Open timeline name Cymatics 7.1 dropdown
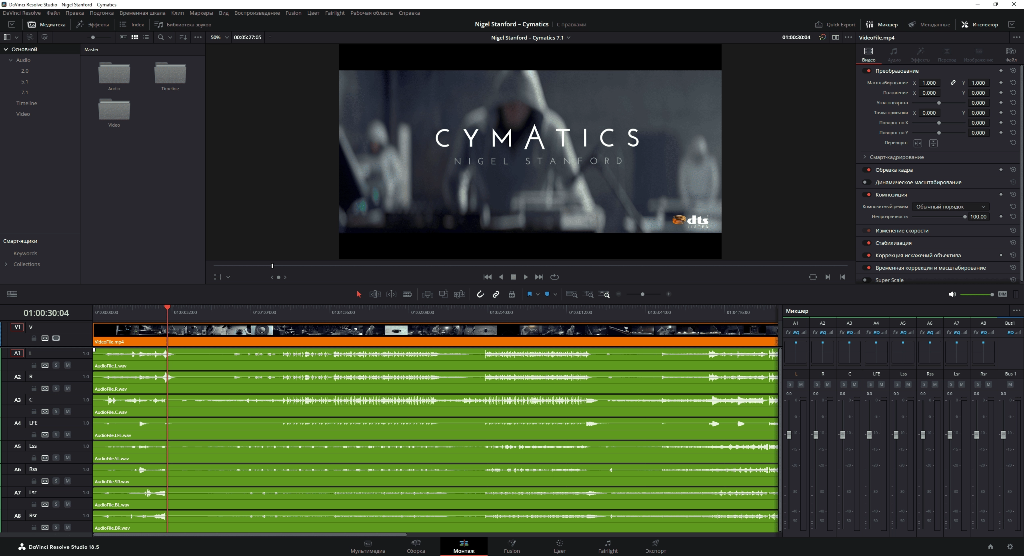 pyautogui.click(x=568, y=38)
